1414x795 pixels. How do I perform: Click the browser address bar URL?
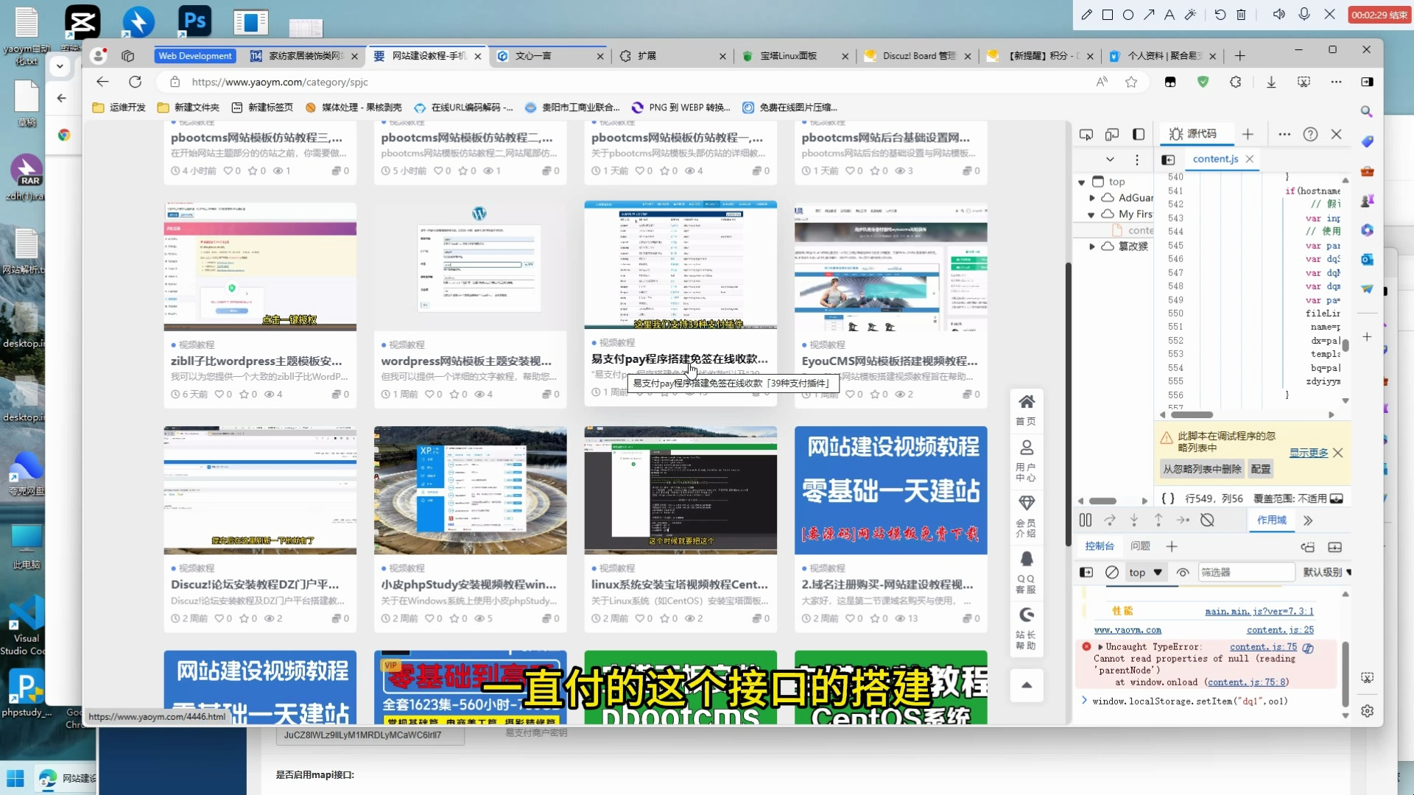pos(280,82)
